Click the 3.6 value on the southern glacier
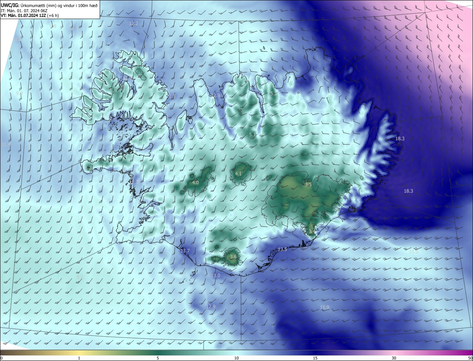473x361 pixels. (x=233, y=257)
